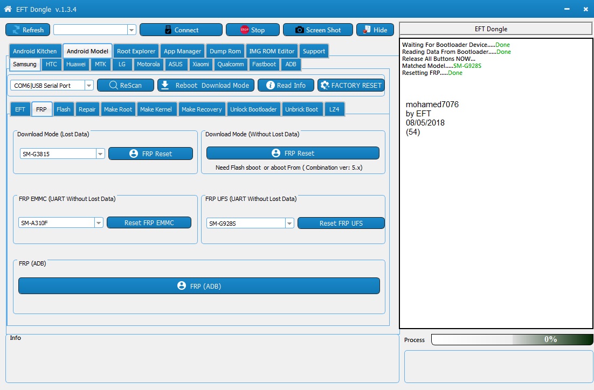The image size is (594, 390).
Task: Click the empty status box below Process
Action: [x=499, y=366]
